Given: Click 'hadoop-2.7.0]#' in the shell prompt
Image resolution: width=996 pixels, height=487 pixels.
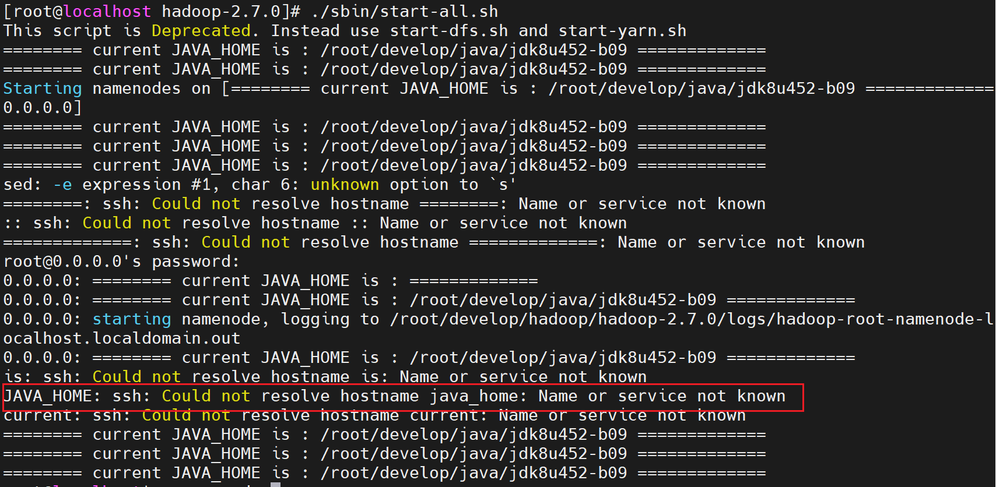Looking at the screenshot, I should (x=231, y=12).
